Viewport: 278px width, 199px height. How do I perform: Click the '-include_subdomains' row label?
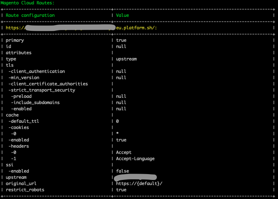pos(35,103)
